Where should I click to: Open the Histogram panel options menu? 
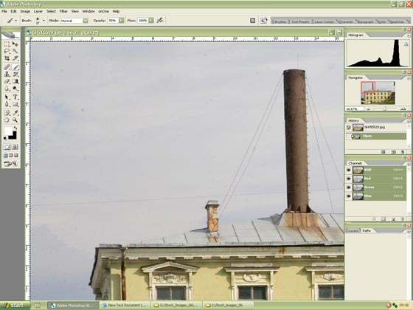pyautogui.click(x=409, y=35)
